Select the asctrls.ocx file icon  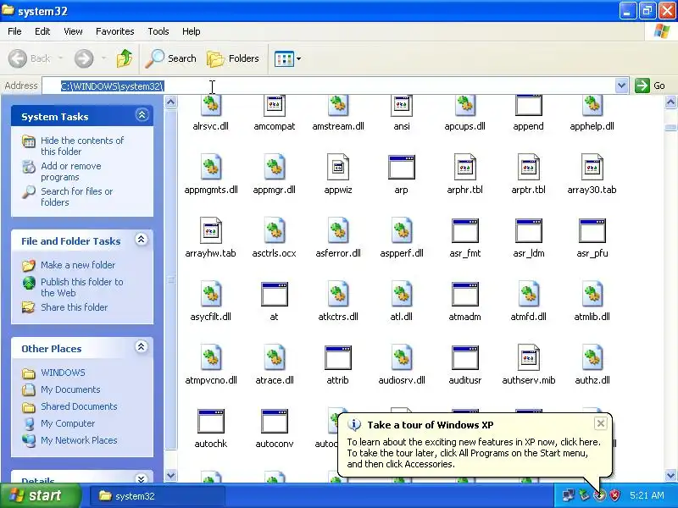[275, 231]
